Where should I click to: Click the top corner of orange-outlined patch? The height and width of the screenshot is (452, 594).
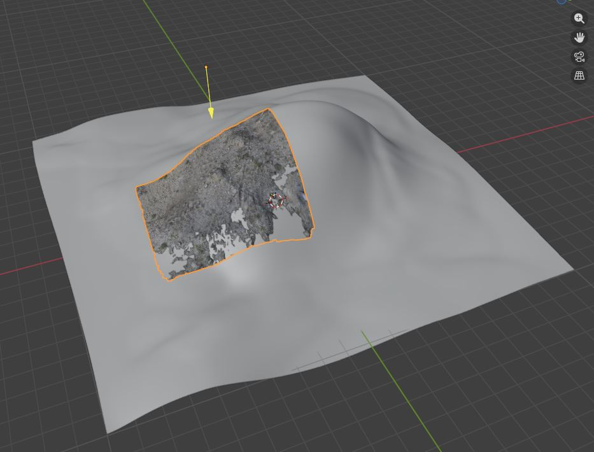click(x=269, y=109)
